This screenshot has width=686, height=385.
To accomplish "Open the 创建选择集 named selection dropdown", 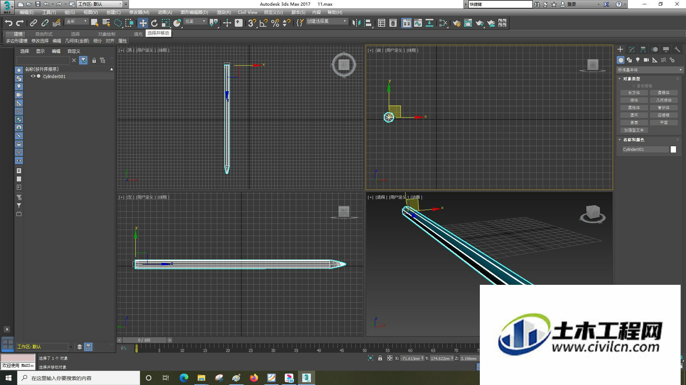I will [x=327, y=21].
